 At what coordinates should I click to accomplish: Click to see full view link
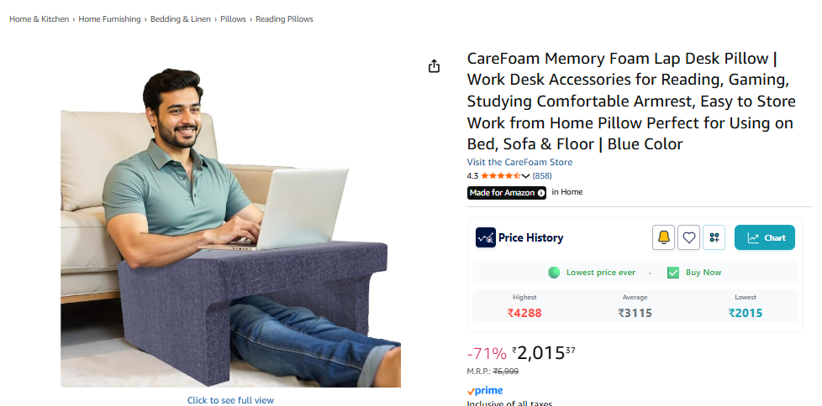pyautogui.click(x=230, y=400)
